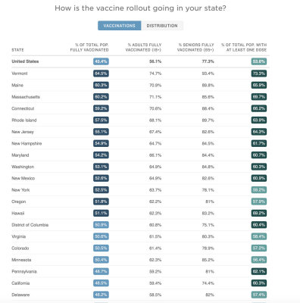
Task: Select the New York state row
Action: (140, 190)
